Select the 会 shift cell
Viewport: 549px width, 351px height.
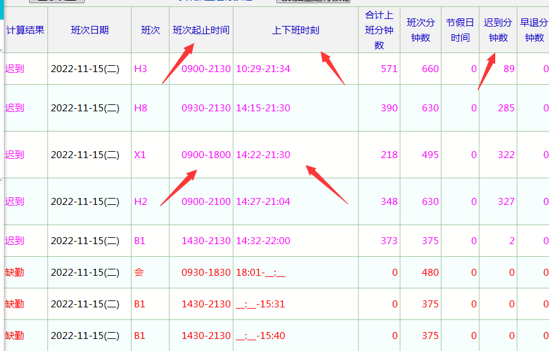139,272
